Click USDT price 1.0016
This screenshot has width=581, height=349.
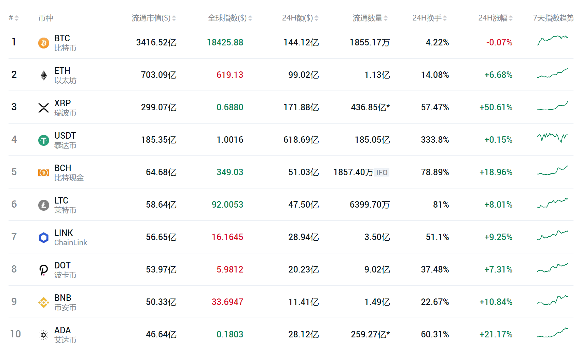tap(230, 140)
